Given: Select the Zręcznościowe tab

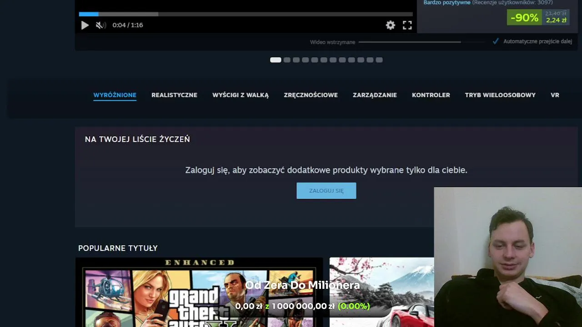Looking at the screenshot, I should pyautogui.click(x=311, y=95).
